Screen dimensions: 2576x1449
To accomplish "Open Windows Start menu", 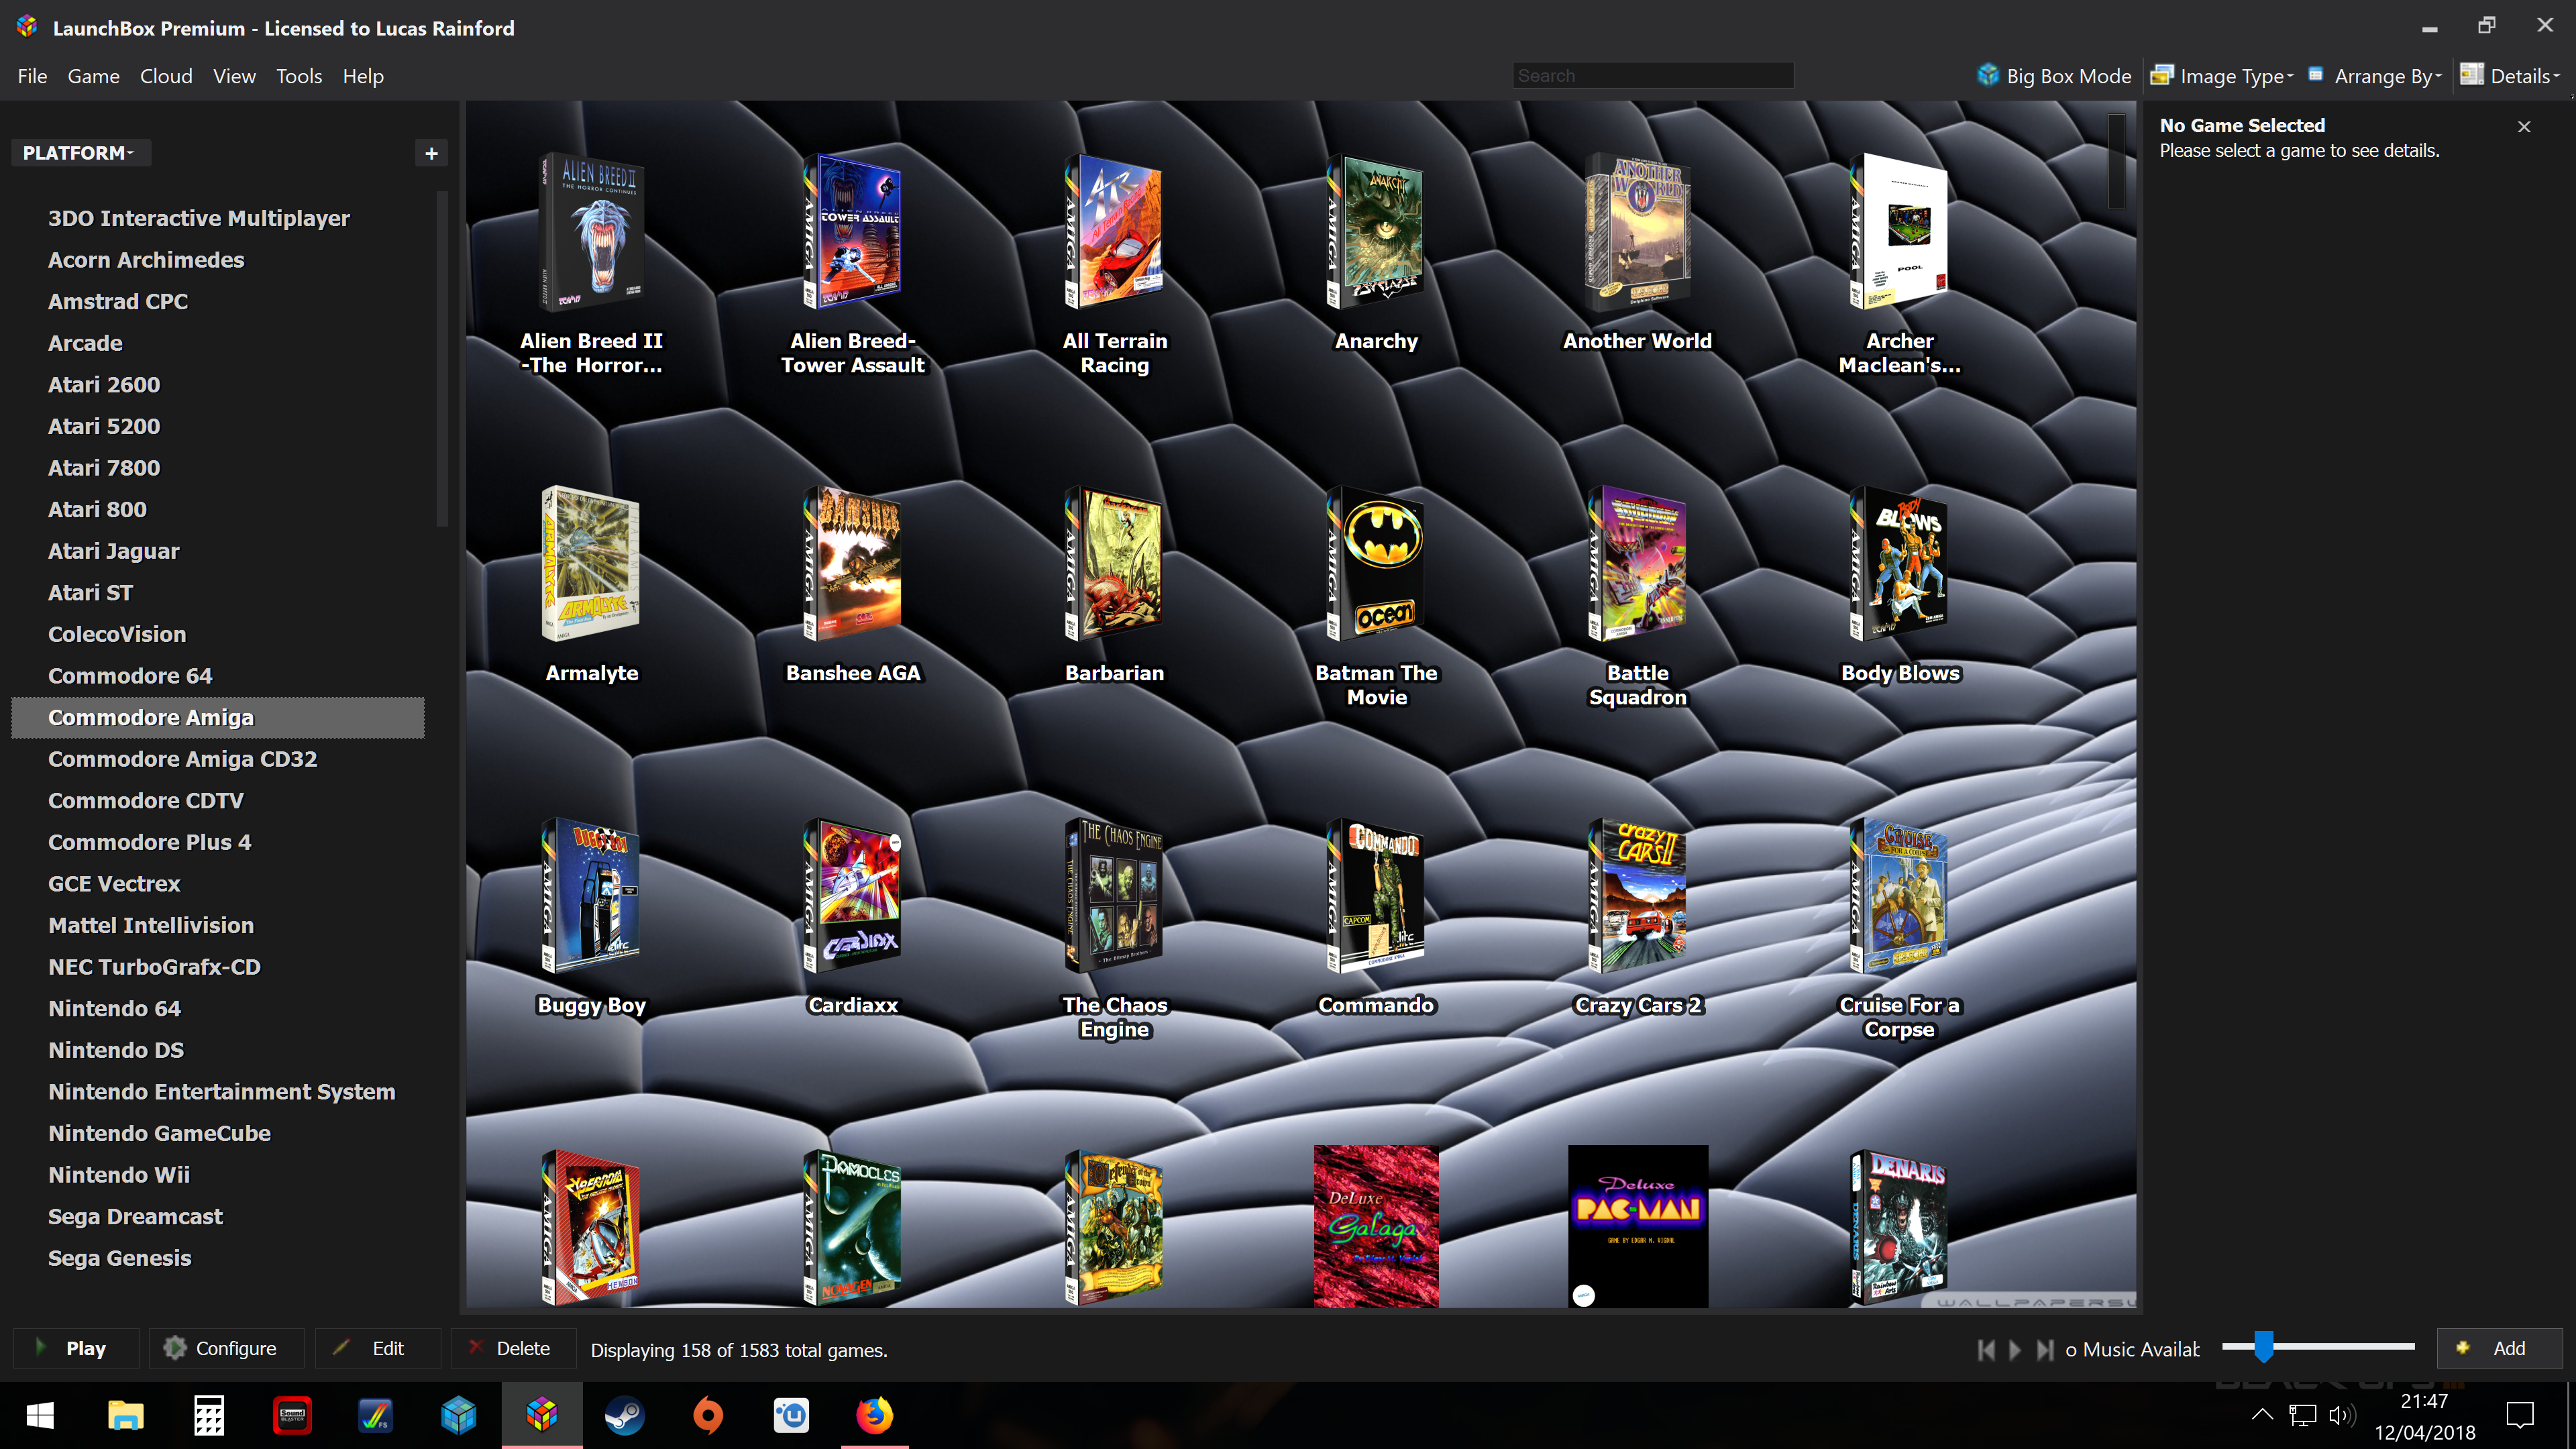I will (x=40, y=1415).
